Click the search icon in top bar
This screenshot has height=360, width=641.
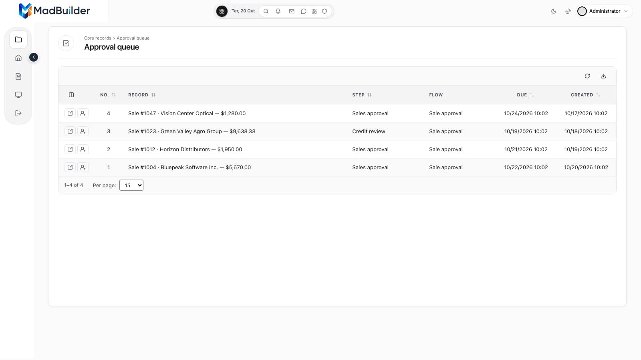tap(266, 11)
